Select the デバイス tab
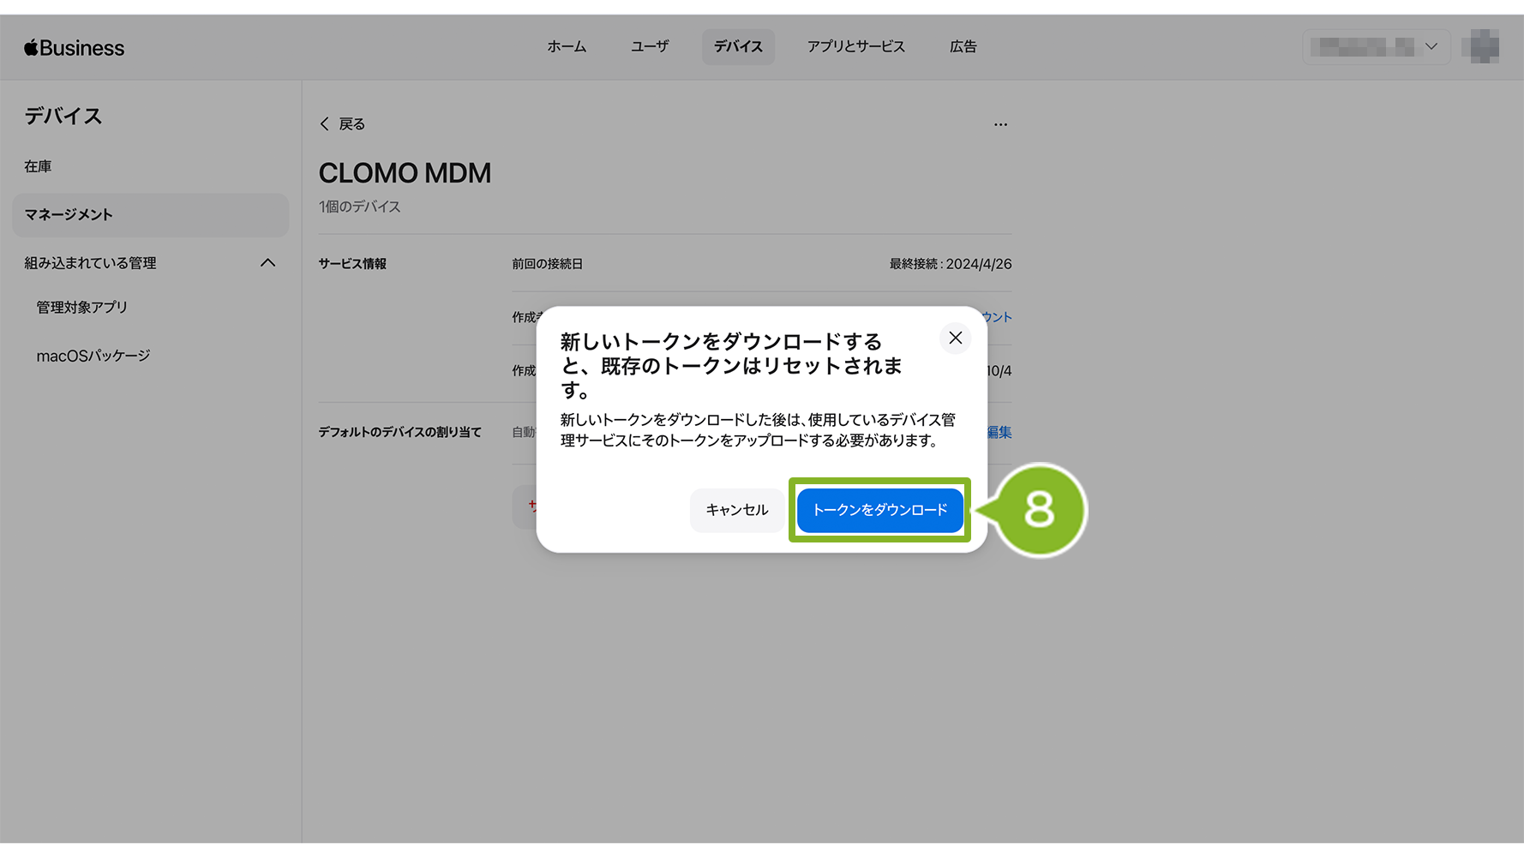Image resolution: width=1524 pixels, height=857 pixels. click(x=738, y=47)
